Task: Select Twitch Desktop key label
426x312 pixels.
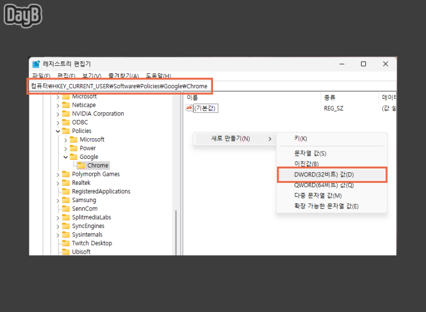Action: click(92, 243)
